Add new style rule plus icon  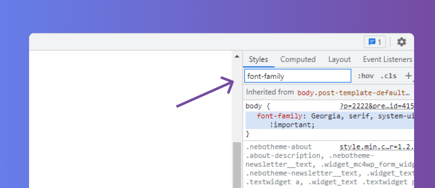point(408,76)
